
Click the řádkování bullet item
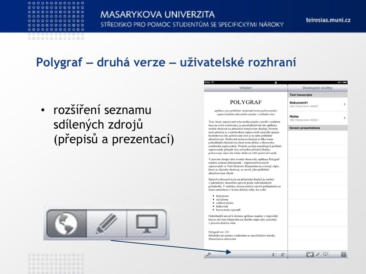222,206
